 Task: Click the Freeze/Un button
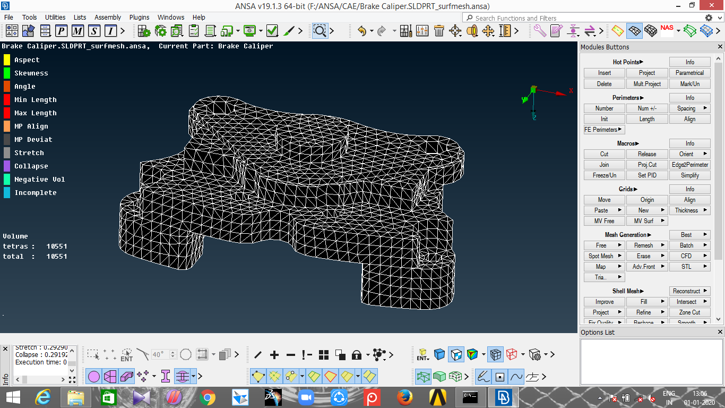pyautogui.click(x=605, y=175)
